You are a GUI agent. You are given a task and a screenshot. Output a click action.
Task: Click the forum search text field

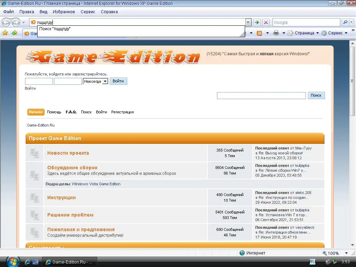pos(261,95)
